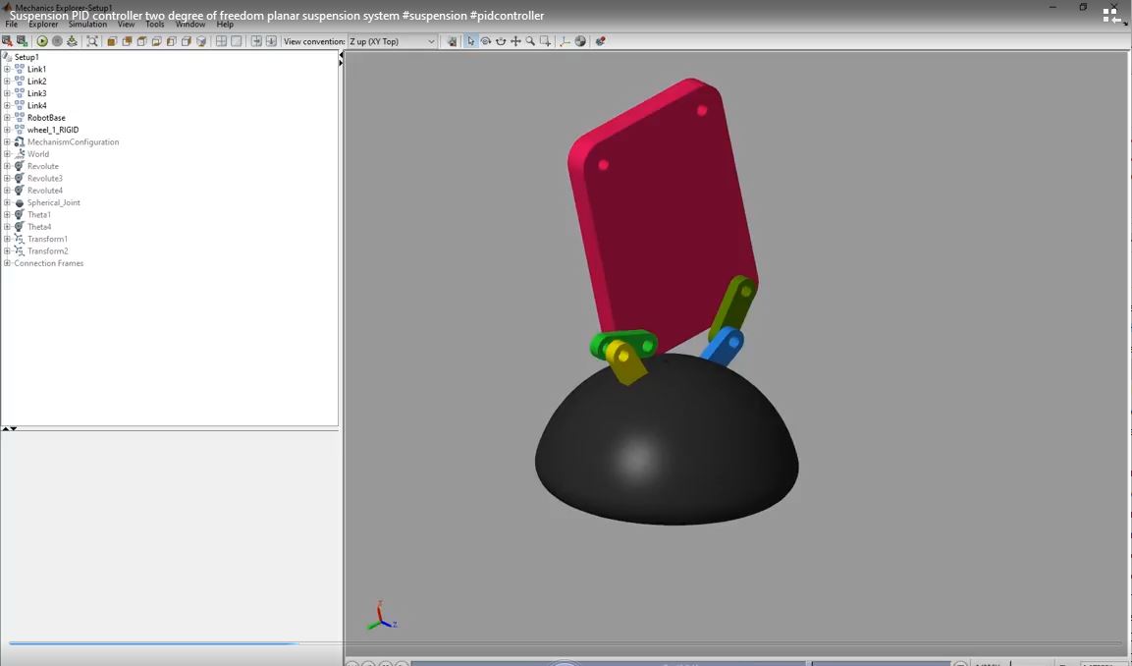The height and width of the screenshot is (666, 1132).
Task: Activate the zoom magnifier tool
Action: coord(530,41)
